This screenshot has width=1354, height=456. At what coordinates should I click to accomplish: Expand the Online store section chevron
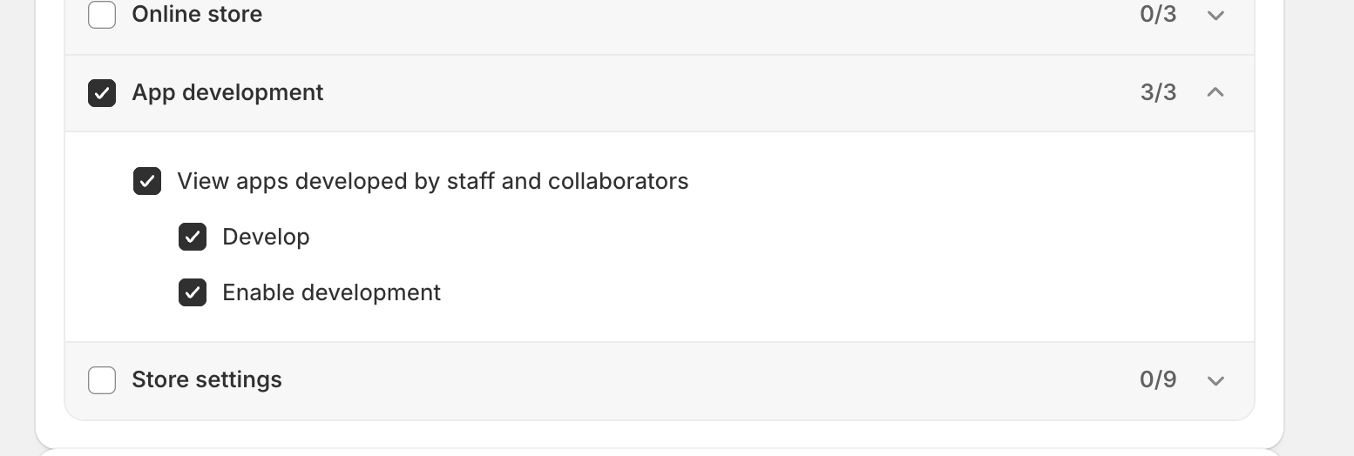1215,15
